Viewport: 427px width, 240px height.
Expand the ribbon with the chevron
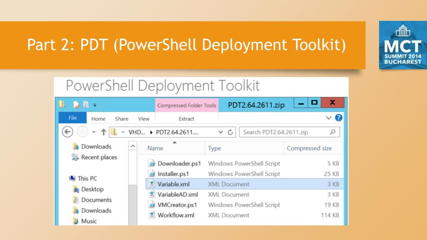329,118
